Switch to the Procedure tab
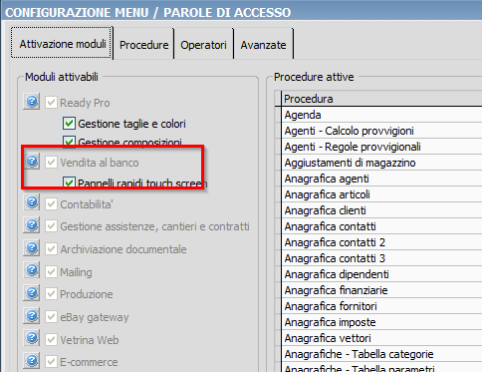The image size is (482, 372). tap(143, 45)
